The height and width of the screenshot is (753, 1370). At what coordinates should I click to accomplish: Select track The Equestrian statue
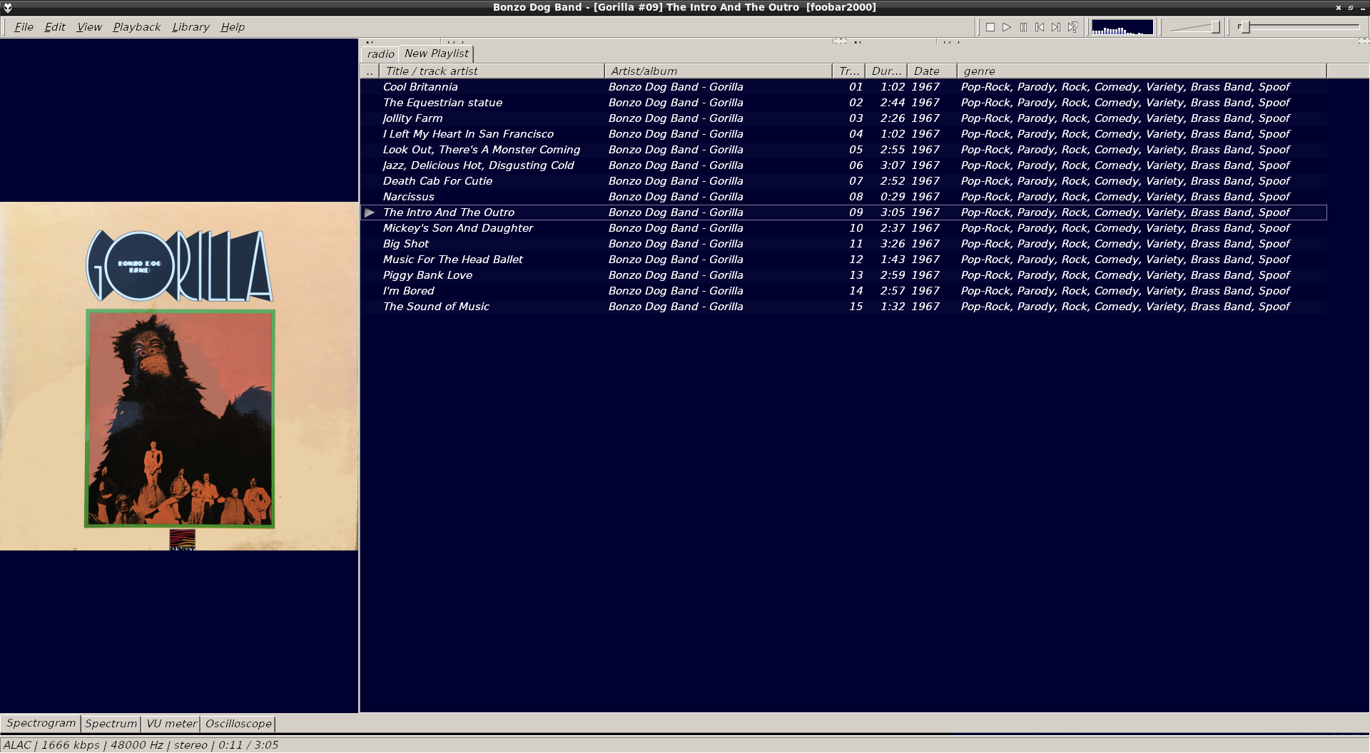click(x=843, y=103)
